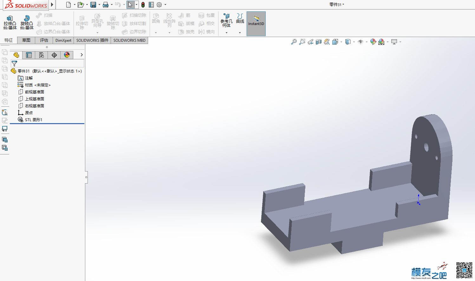Image resolution: width=475 pixels, height=281 pixels.
Task: Open display style dropdown arrow in view toolbar
Action: (354, 42)
